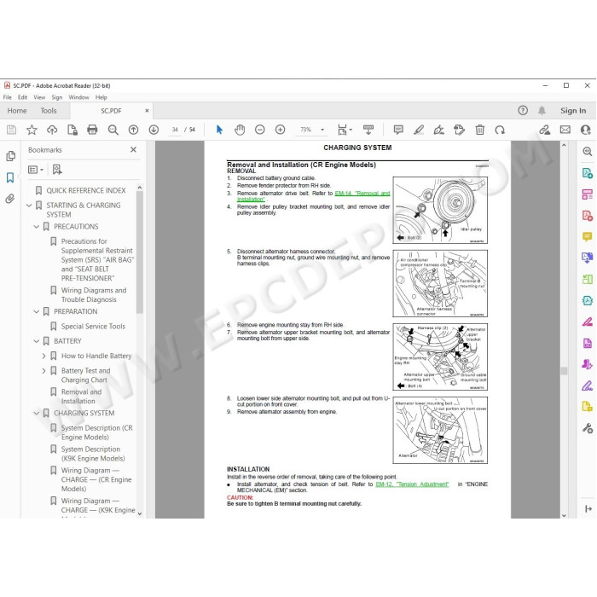Image resolution: width=597 pixels, height=597 pixels.
Task: Collapse the right tools pane arrow
Action: coord(588,508)
